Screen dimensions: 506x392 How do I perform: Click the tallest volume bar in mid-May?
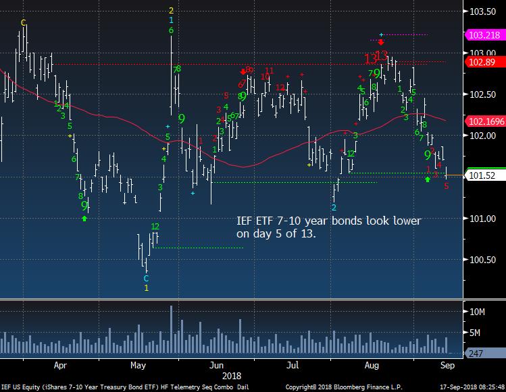[x=172, y=329]
